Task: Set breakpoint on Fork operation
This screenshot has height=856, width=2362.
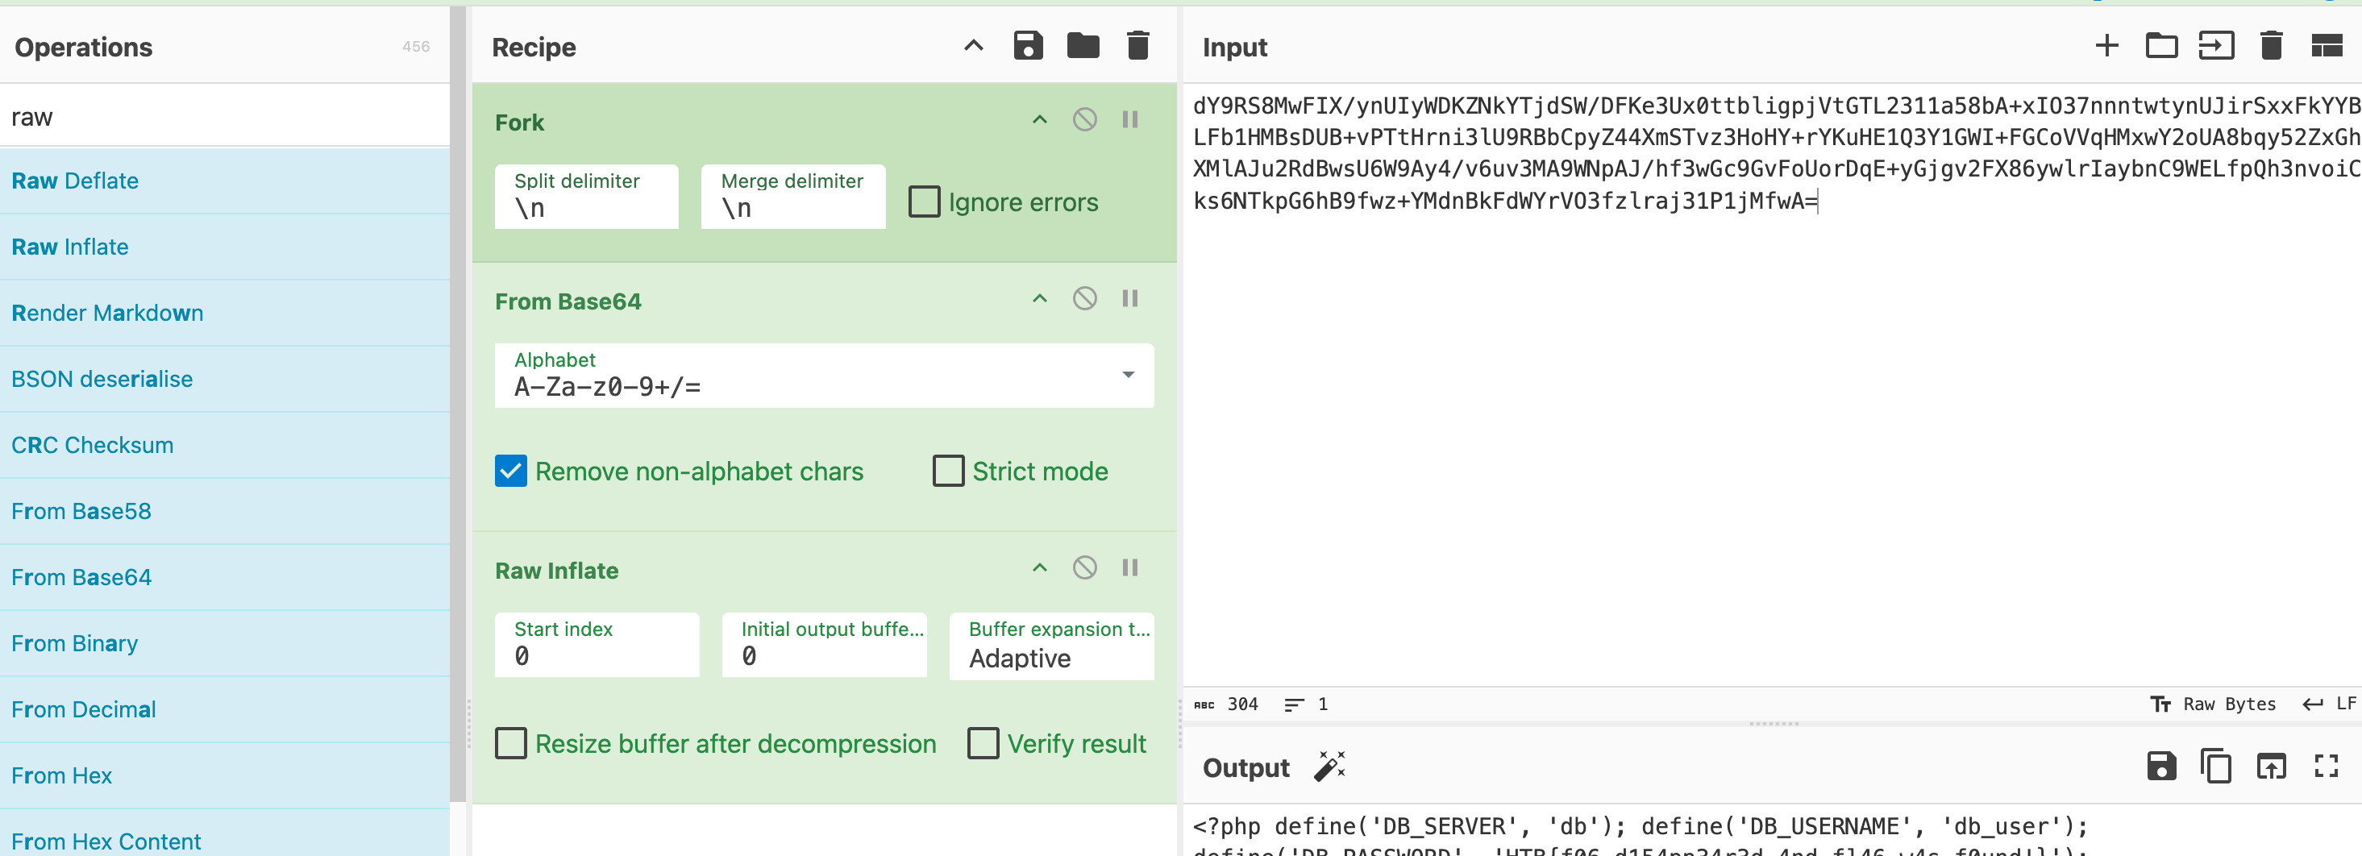Action: point(1129,120)
